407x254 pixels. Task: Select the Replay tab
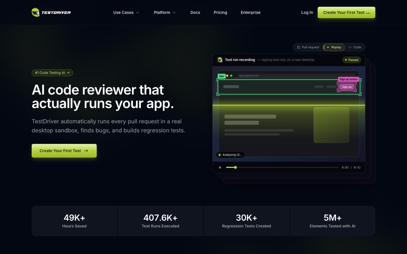point(334,47)
